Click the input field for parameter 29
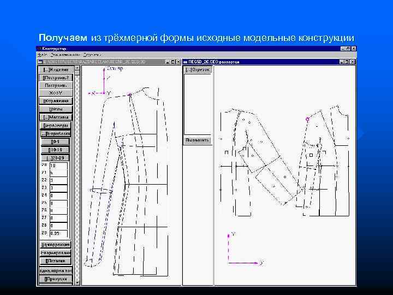 click(58, 234)
